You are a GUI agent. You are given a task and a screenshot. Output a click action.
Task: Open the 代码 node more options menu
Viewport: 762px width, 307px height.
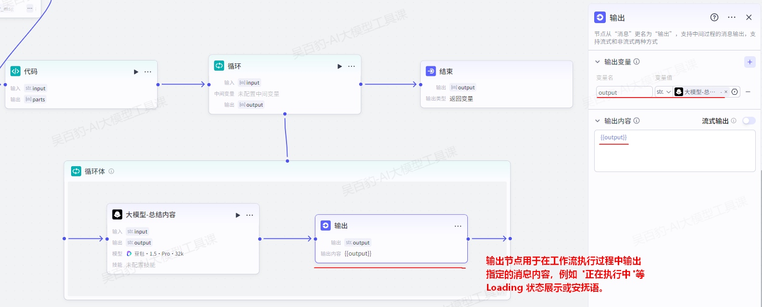click(148, 72)
